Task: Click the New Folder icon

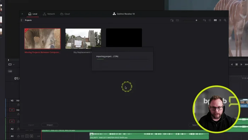Action: click(x=172, y=20)
